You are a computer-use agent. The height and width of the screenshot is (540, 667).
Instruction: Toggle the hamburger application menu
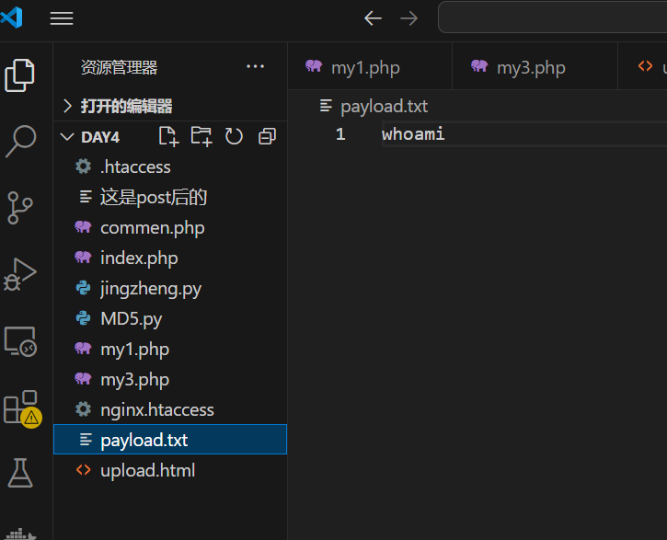tap(62, 18)
